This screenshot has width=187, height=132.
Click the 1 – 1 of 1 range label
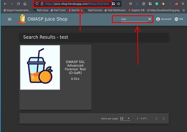[x=142, y=119]
